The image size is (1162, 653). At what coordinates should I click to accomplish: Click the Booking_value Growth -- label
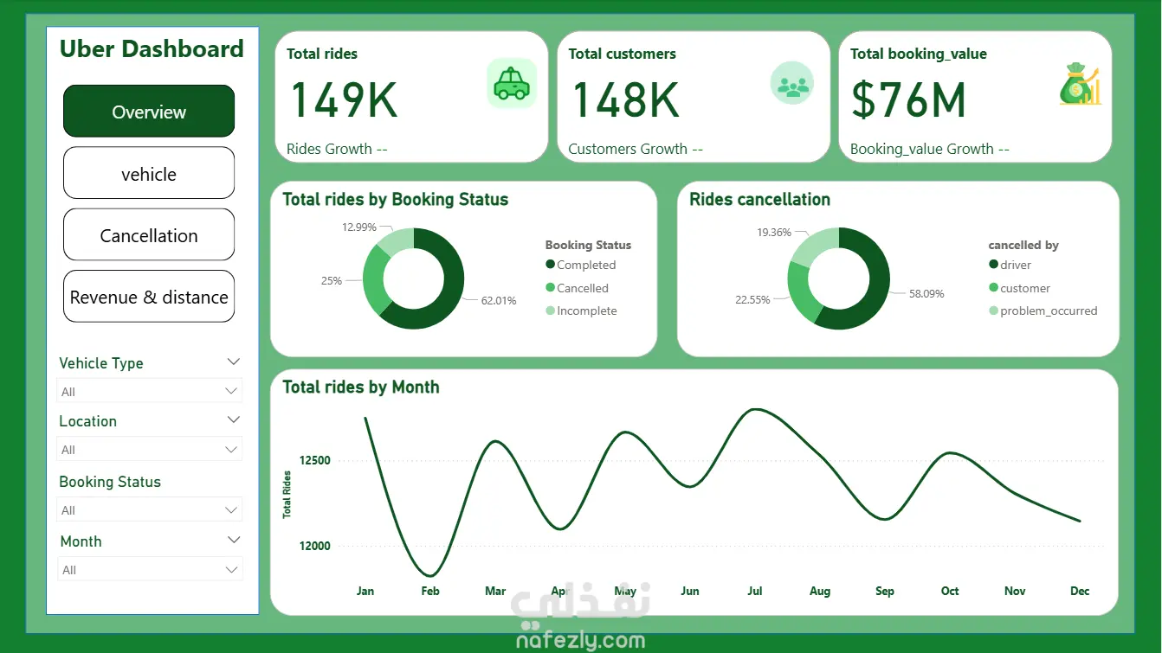[x=930, y=149]
